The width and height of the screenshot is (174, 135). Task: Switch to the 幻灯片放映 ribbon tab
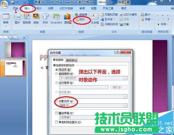pos(66,8)
